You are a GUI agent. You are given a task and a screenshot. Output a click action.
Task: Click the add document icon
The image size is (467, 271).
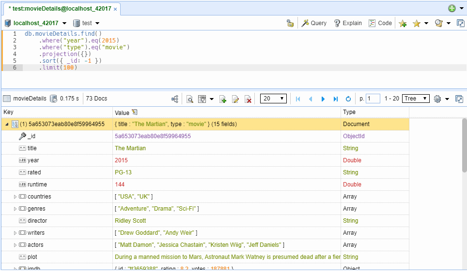coord(223,99)
